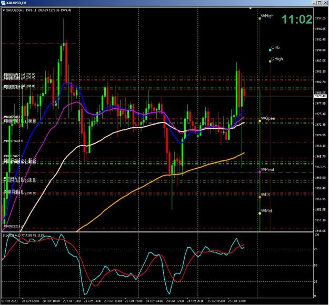Click the 1970.55 price scale label
The width and height of the screenshot is (329, 305).
click(x=320, y=135)
